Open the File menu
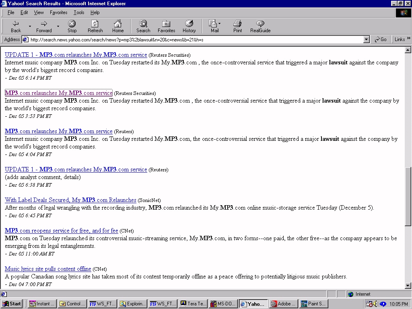Viewport: 412px width, 309px height. [11, 12]
